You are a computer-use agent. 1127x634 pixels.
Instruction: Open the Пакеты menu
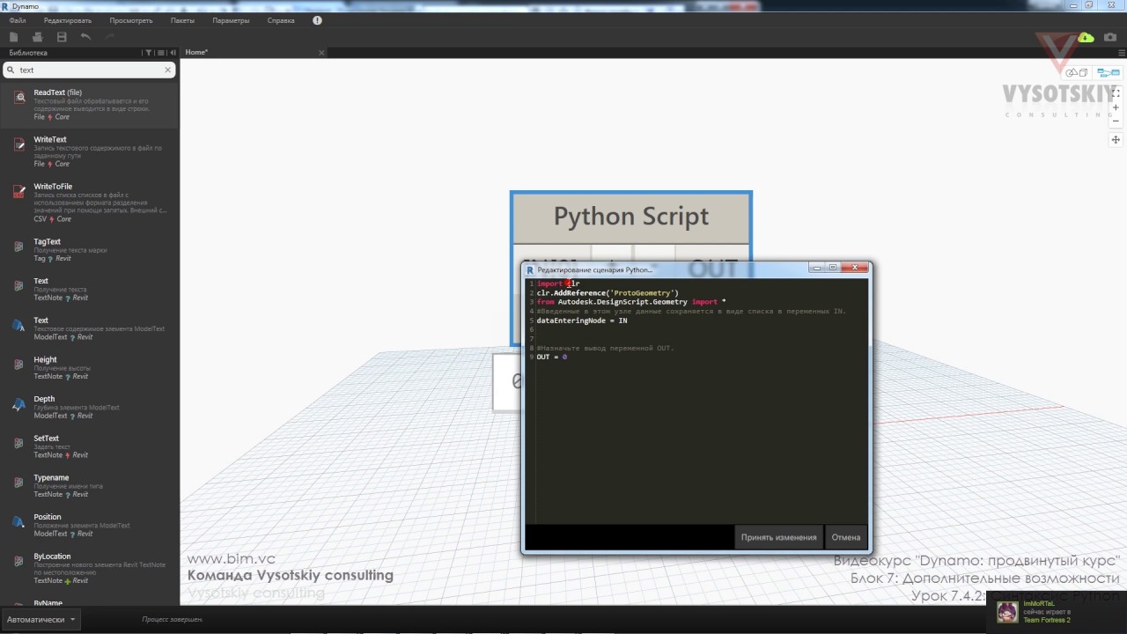182,20
